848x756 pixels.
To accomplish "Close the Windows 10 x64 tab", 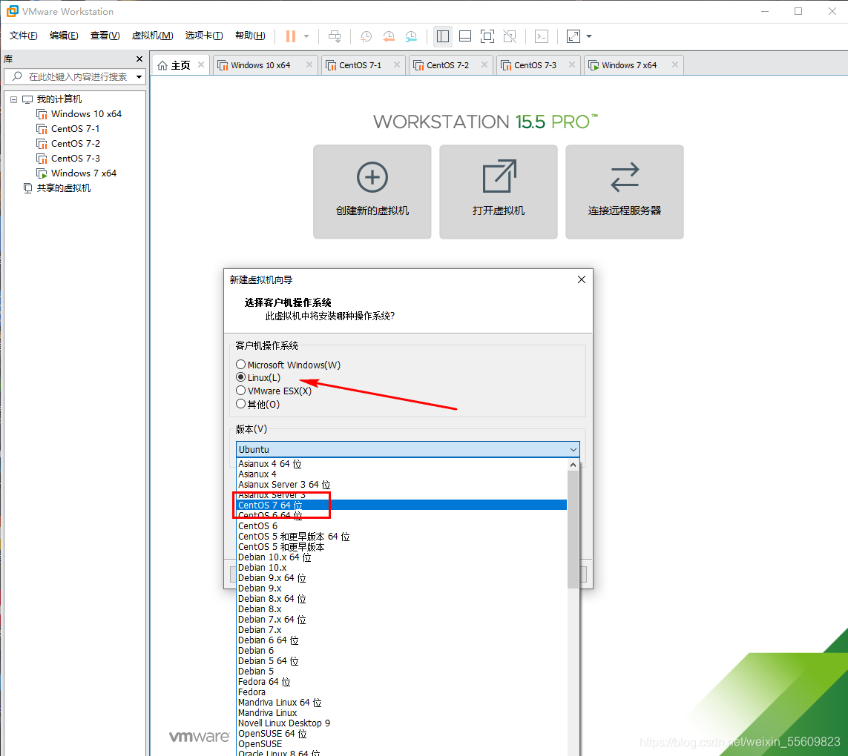I will [309, 64].
